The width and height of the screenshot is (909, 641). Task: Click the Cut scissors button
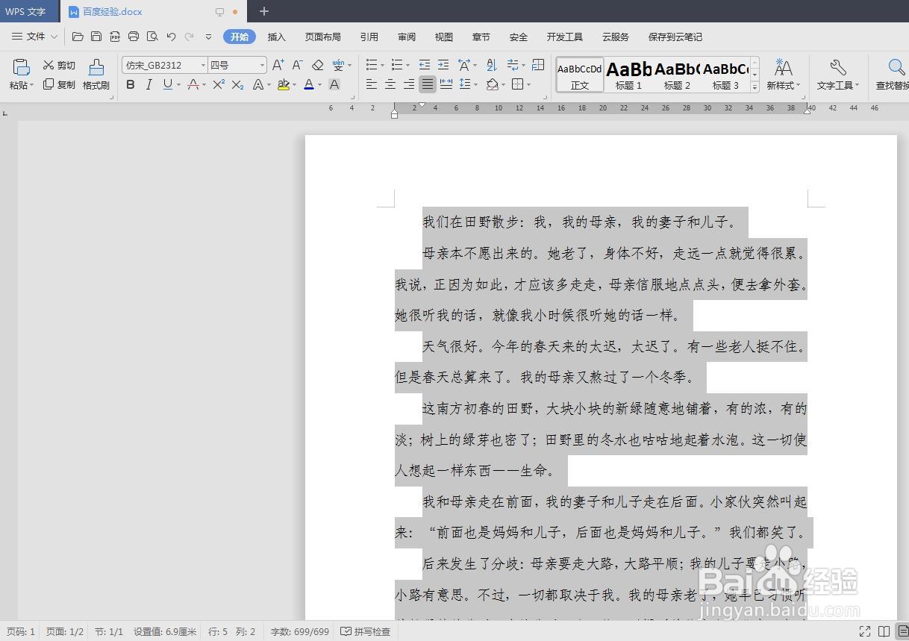tap(59, 65)
